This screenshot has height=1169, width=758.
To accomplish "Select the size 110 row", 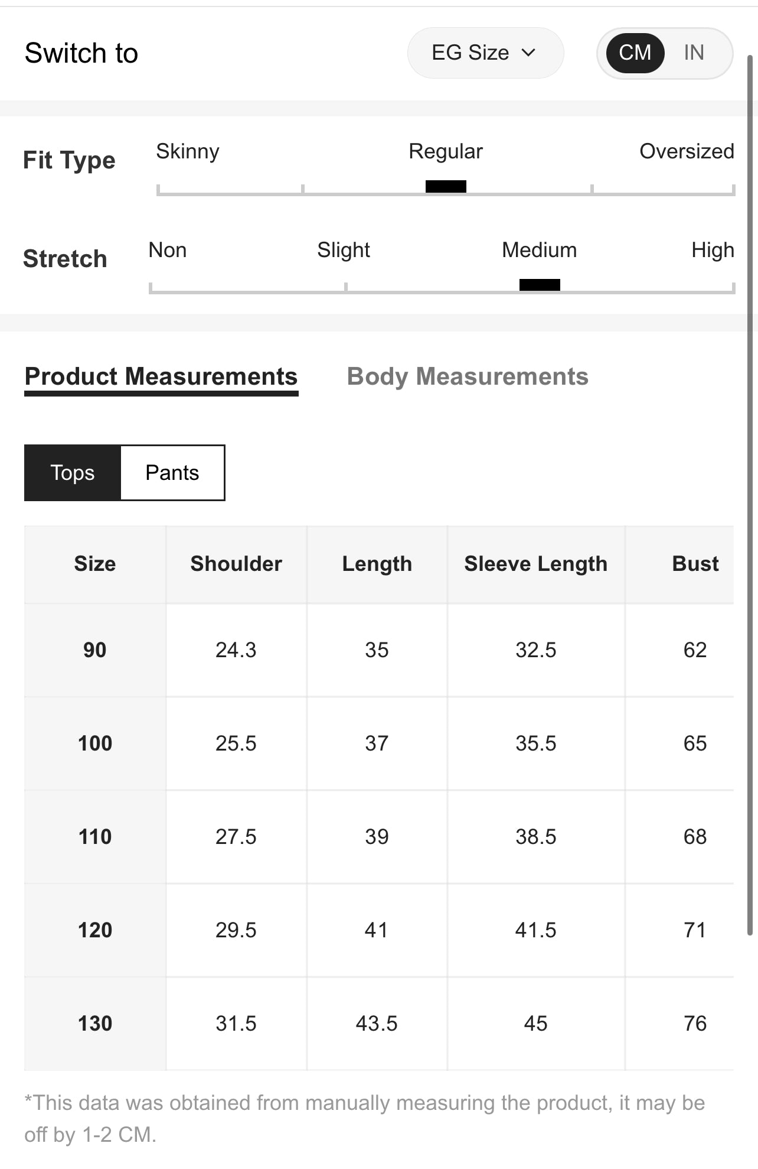I will click(x=379, y=837).
